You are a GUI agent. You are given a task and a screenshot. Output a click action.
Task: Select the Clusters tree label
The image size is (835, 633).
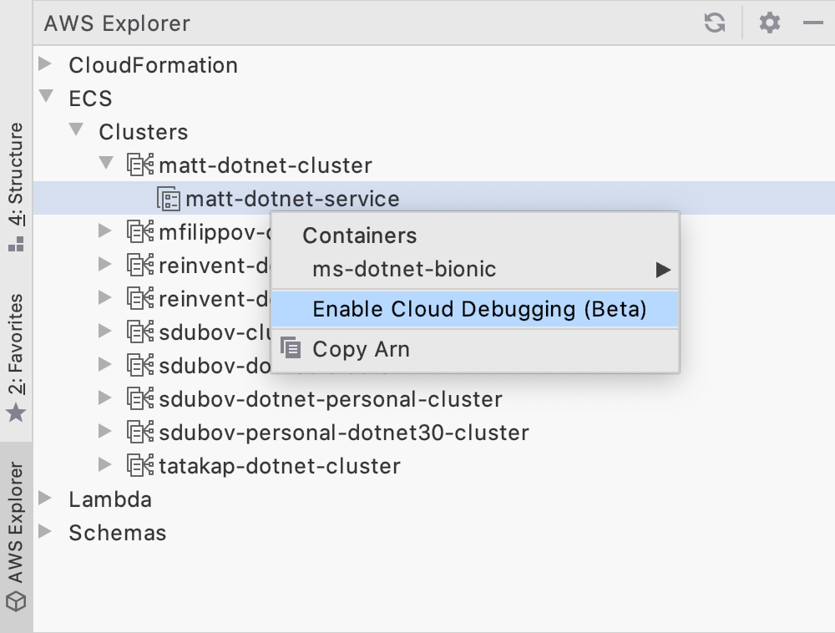point(144,132)
